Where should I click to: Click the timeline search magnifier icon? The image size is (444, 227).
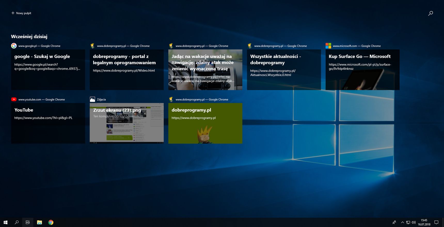431,13
